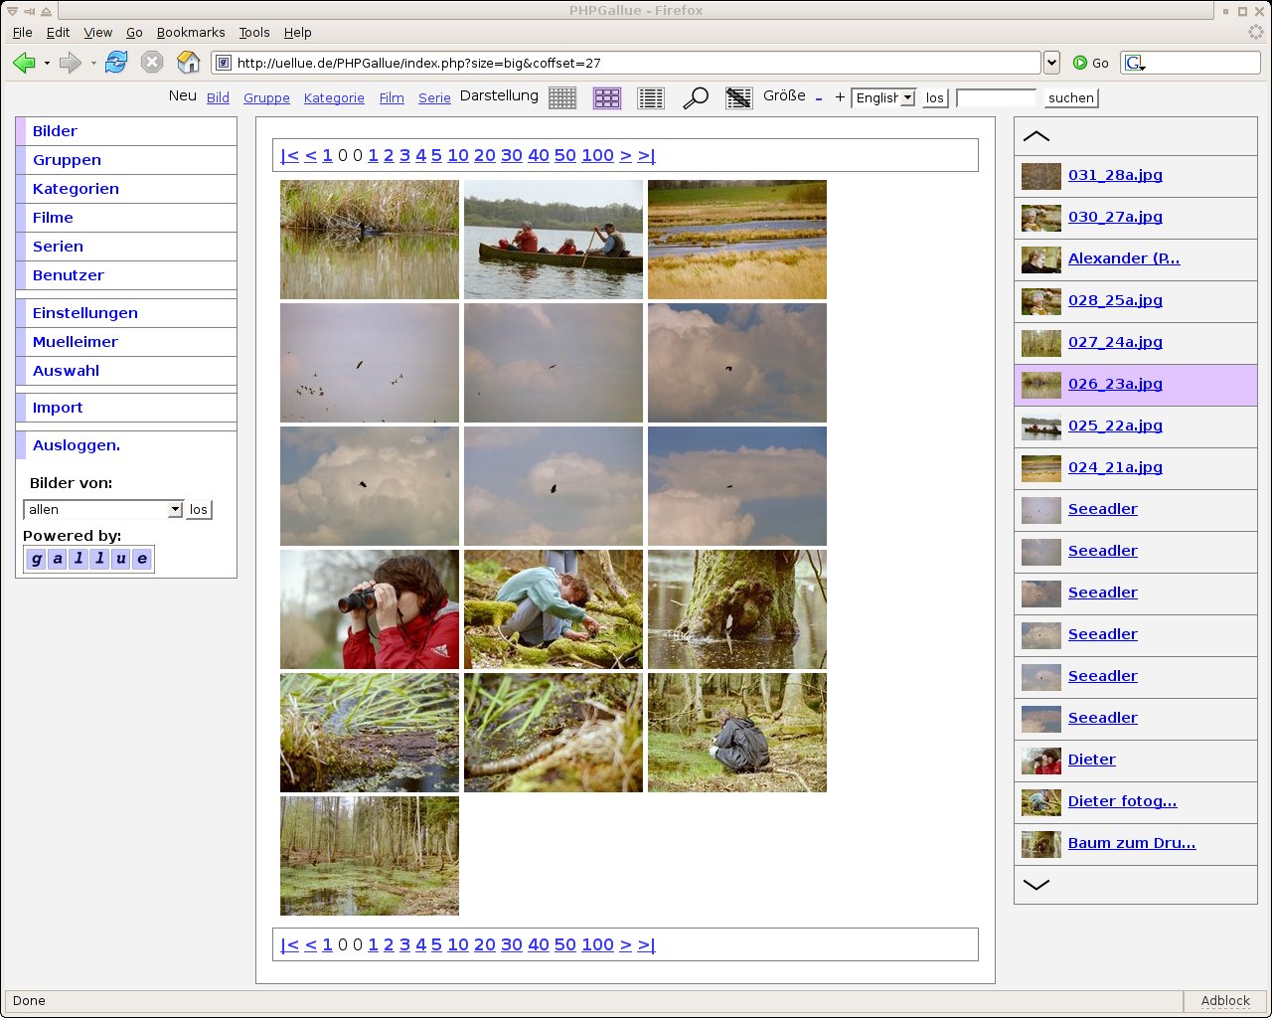Screen dimensions: 1272x1018
Task: Open the Tools menu
Action: pyautogui.click(x=254, y=32)
